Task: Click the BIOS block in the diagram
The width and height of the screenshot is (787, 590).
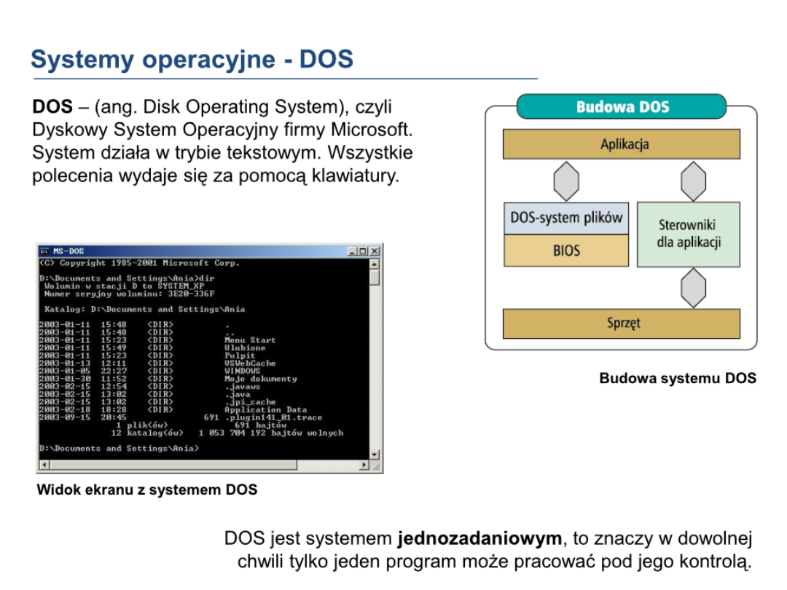Action: [x=565, y=251]
